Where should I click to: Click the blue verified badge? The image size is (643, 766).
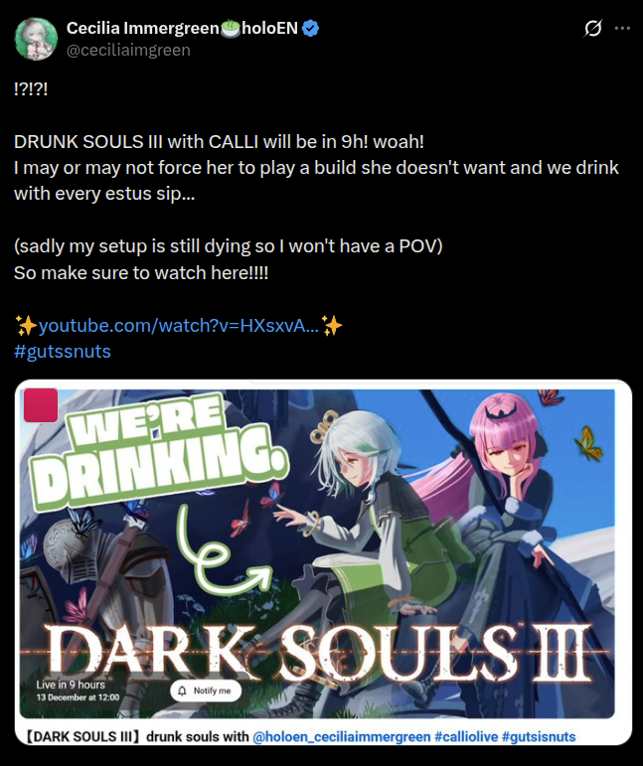point(310,29)
